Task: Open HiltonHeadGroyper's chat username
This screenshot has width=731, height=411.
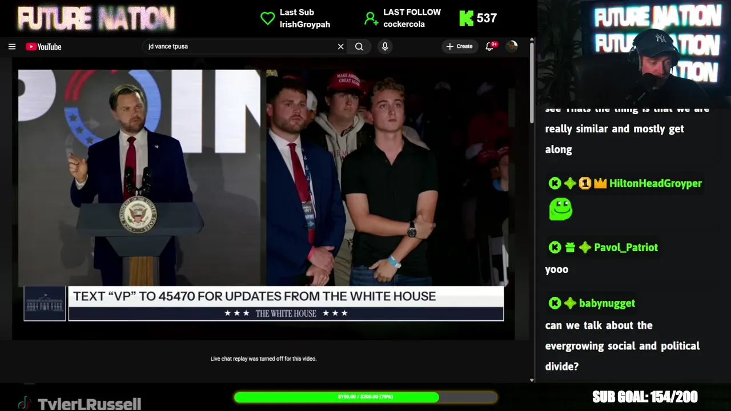Action: [x=656, y=183]
